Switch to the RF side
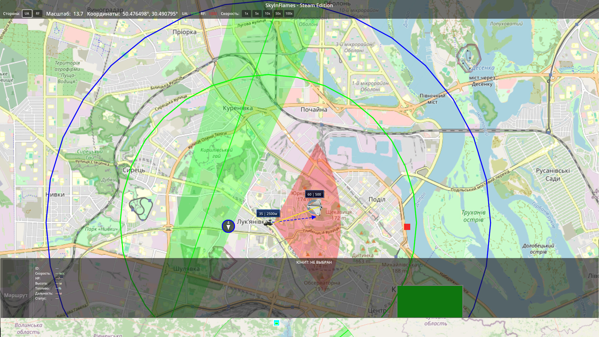Viewport: 599px width, 337px height. [38, 13]
